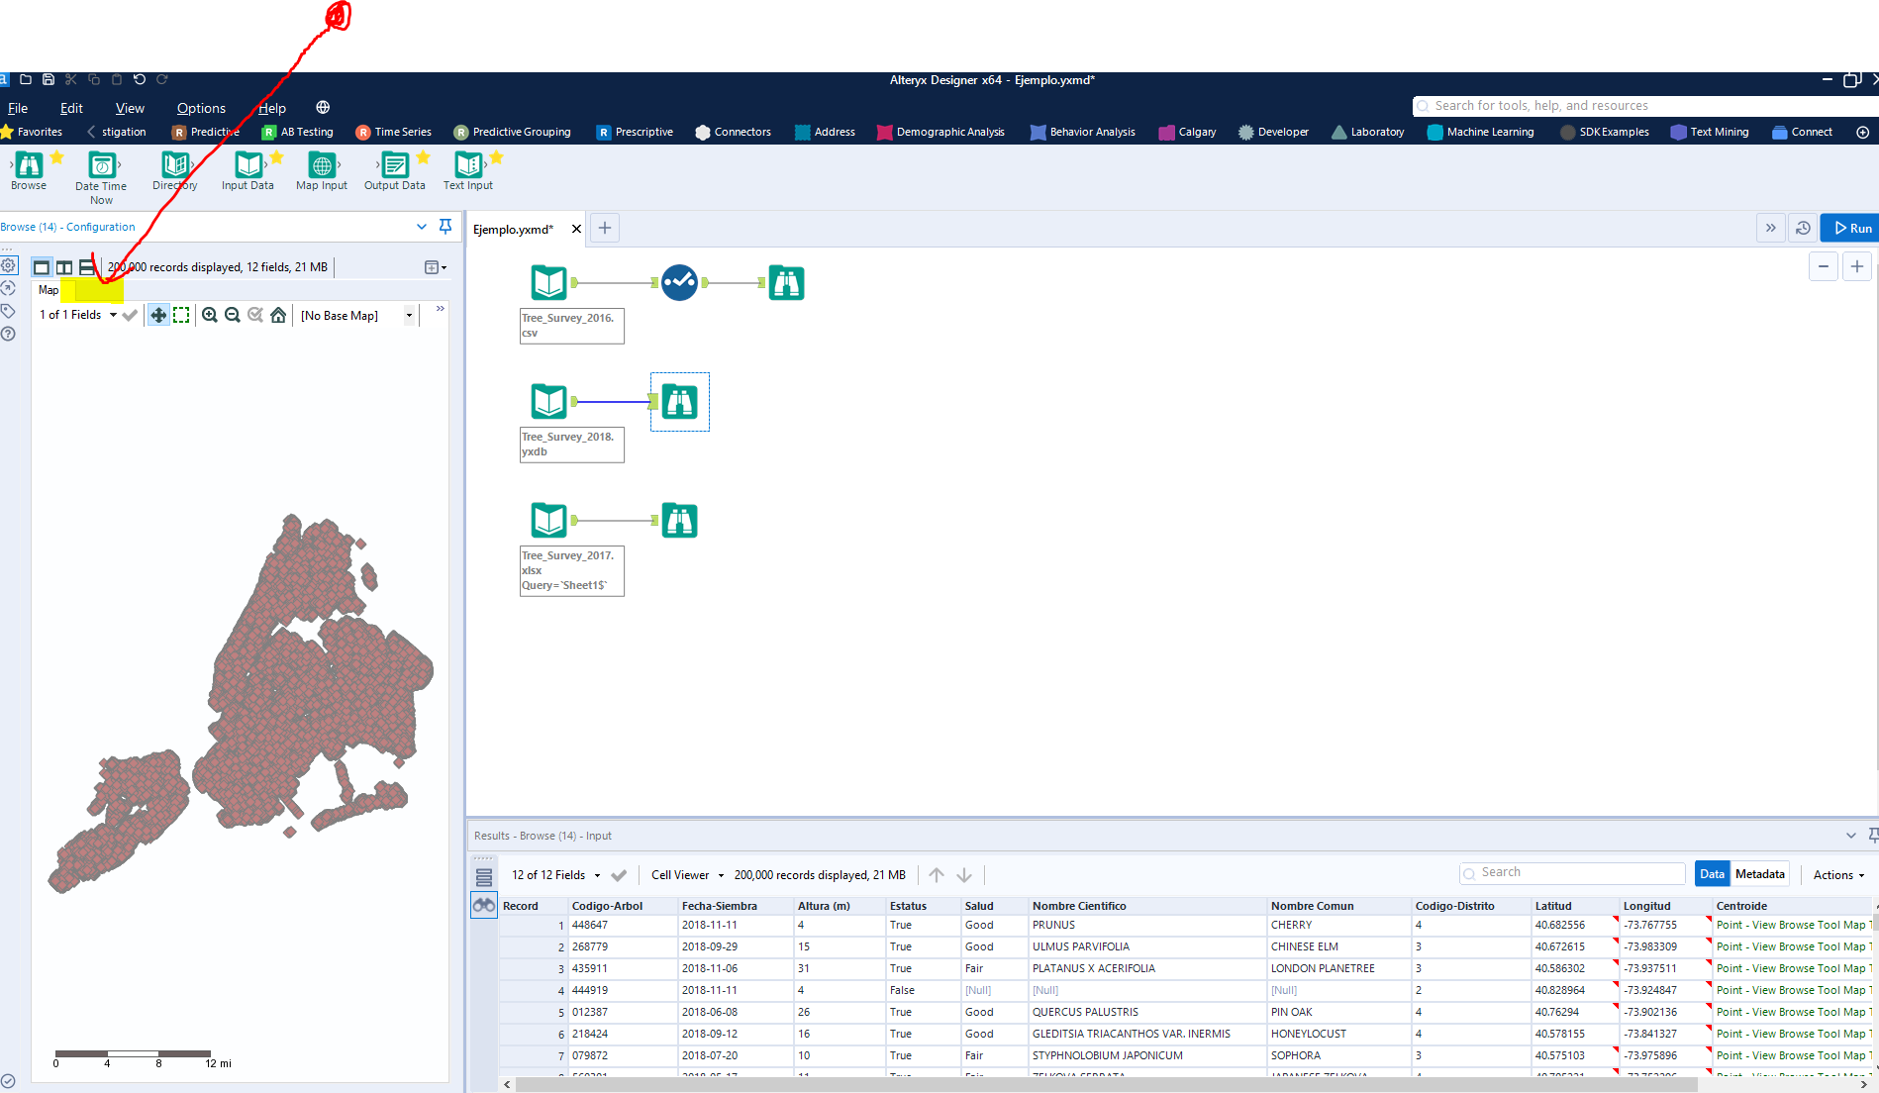Viewport: 1879px width, 1093px height.
Task: Click the map home extent icon
Action: [278, 315]
